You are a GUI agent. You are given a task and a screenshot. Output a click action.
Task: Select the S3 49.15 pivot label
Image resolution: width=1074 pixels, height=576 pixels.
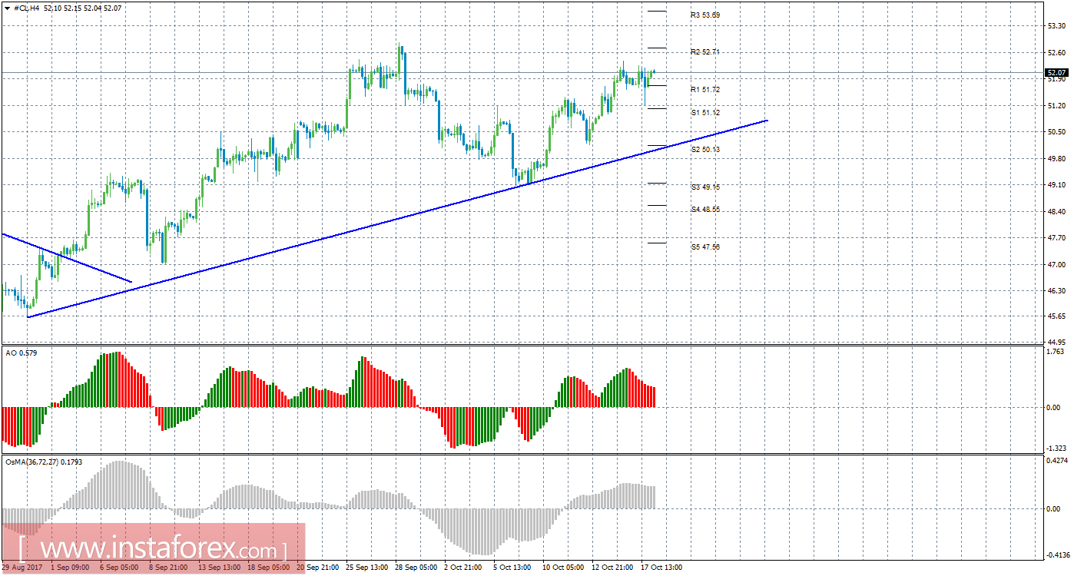tap(705, 187)
